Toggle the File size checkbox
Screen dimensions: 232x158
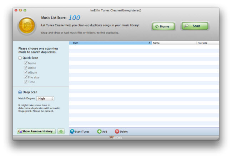click(26, 77)
